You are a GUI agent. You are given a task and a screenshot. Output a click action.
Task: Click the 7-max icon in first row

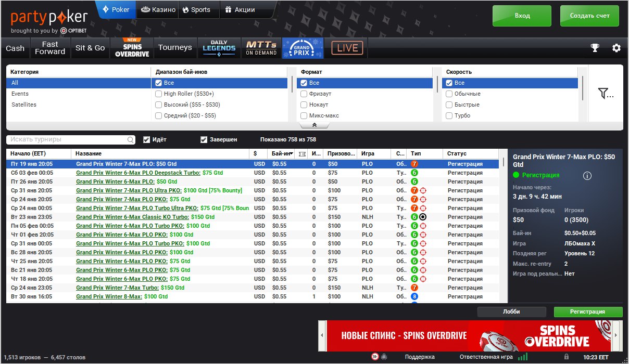[414, 164]
